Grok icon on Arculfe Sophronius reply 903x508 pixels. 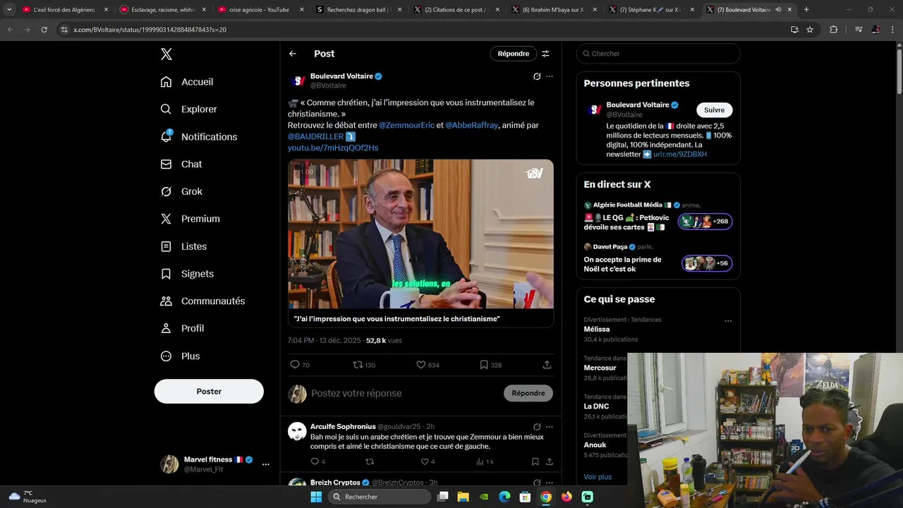pos(537,427)
